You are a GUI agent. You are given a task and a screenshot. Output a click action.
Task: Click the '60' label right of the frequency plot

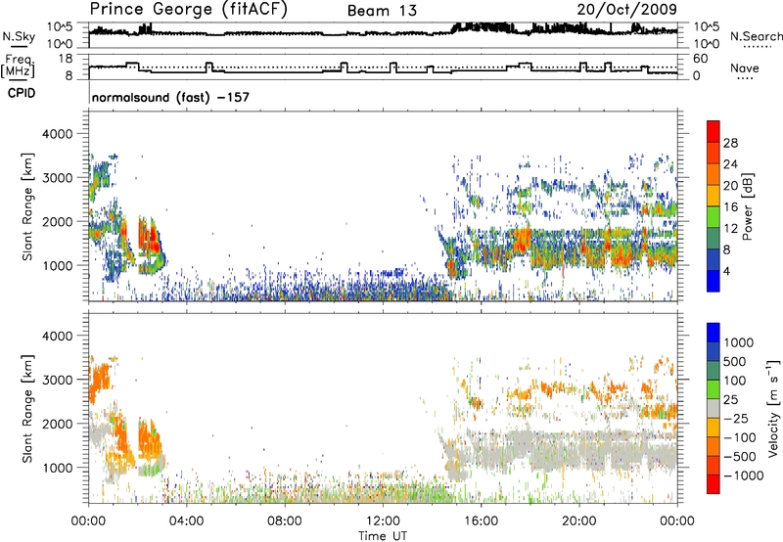(x=700, y=59)
